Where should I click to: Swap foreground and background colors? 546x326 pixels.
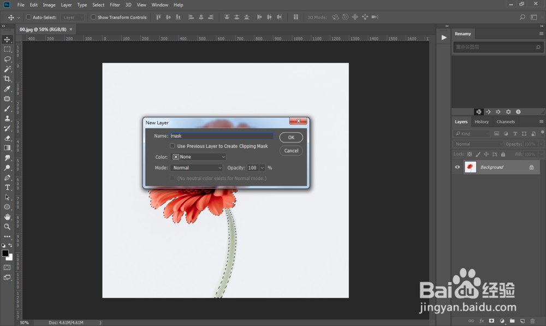10,245
